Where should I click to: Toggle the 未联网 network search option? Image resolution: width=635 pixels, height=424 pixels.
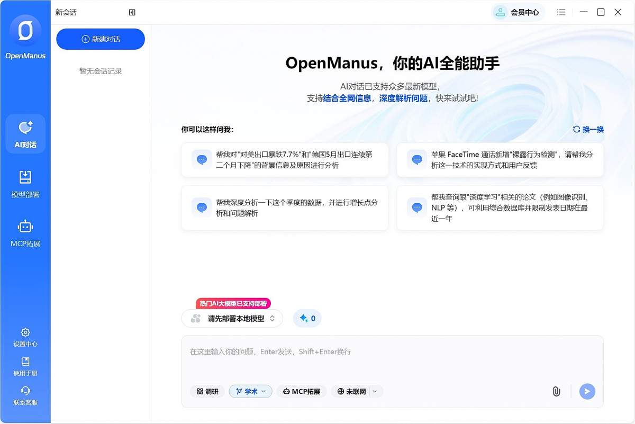[x=351, y=391]
